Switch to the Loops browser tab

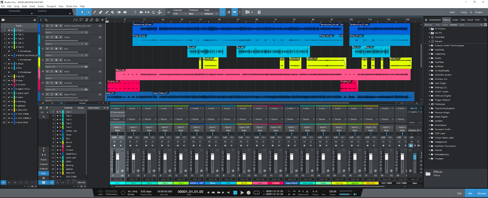(x=455, y=20)
